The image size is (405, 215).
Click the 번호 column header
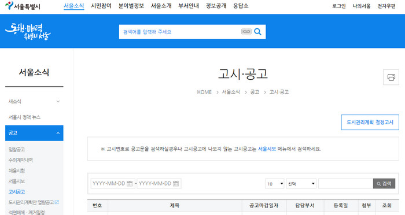point(97,205)
